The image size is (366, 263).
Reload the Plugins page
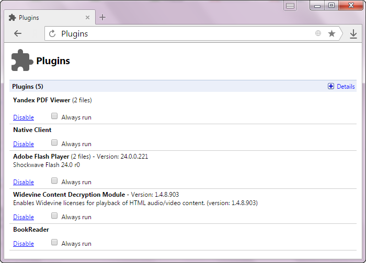(52, 34)
